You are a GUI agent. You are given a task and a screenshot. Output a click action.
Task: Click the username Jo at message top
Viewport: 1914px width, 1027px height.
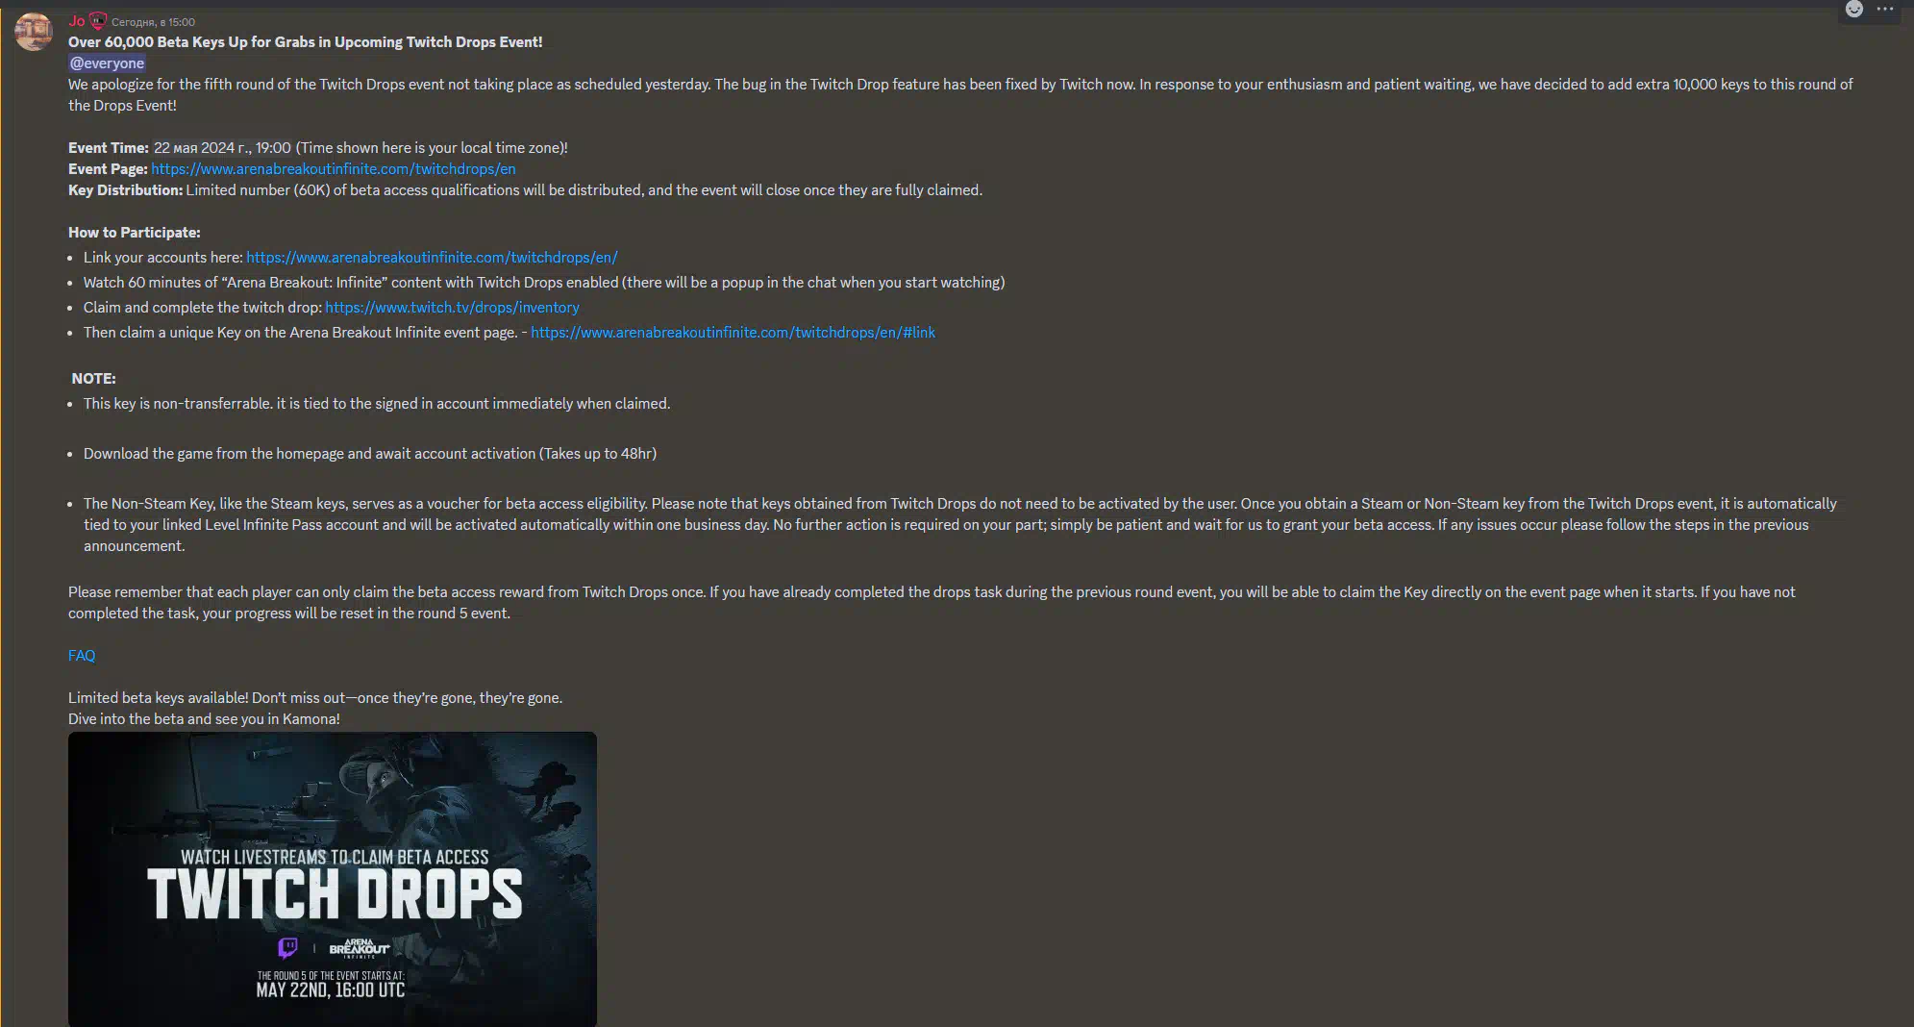77,20
